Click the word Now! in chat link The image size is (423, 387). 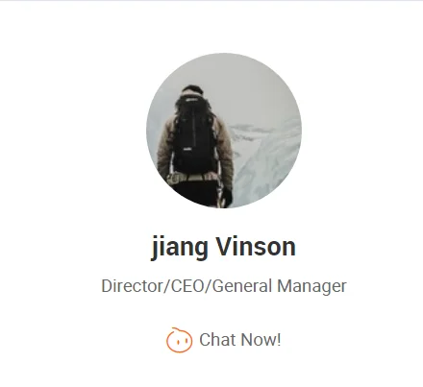261,340
